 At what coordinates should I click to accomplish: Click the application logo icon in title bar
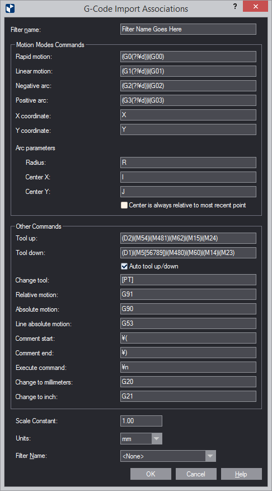coord(10,8)
